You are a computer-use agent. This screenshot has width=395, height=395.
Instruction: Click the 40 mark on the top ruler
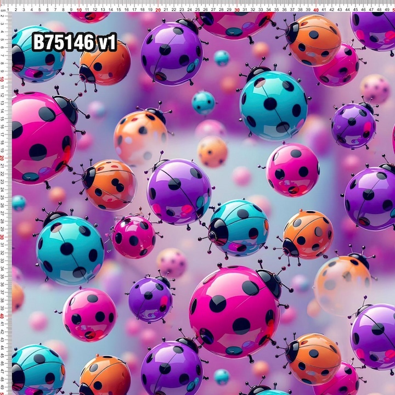(316, 9)
